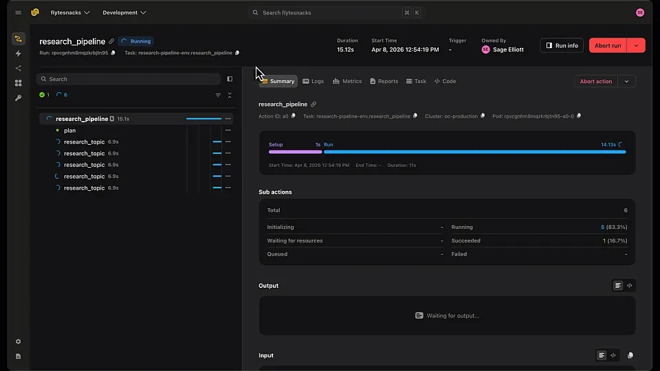Screen dimensions: 660x371
Task: Switch to the Task tab
Action: (416, 81)
